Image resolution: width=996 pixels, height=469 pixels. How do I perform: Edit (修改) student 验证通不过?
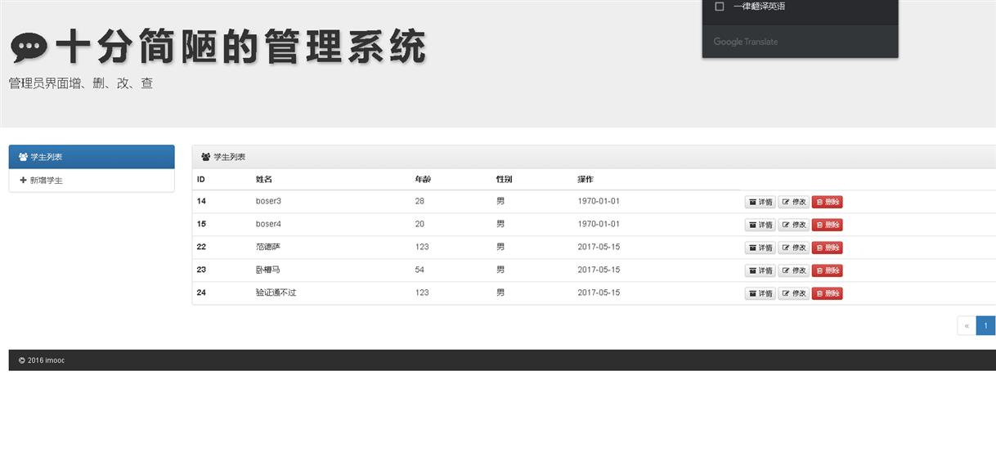tap(793, 293)
